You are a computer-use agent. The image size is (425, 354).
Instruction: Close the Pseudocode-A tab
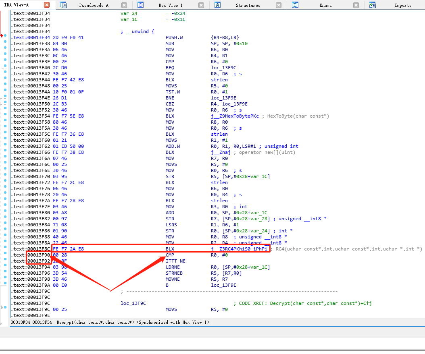[124, 5]
